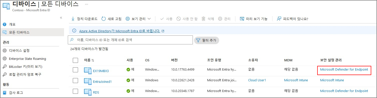The width and height of the screenshot is (377, 98).
Task: Select the RDS row checkbox
Action: [75, 91]
